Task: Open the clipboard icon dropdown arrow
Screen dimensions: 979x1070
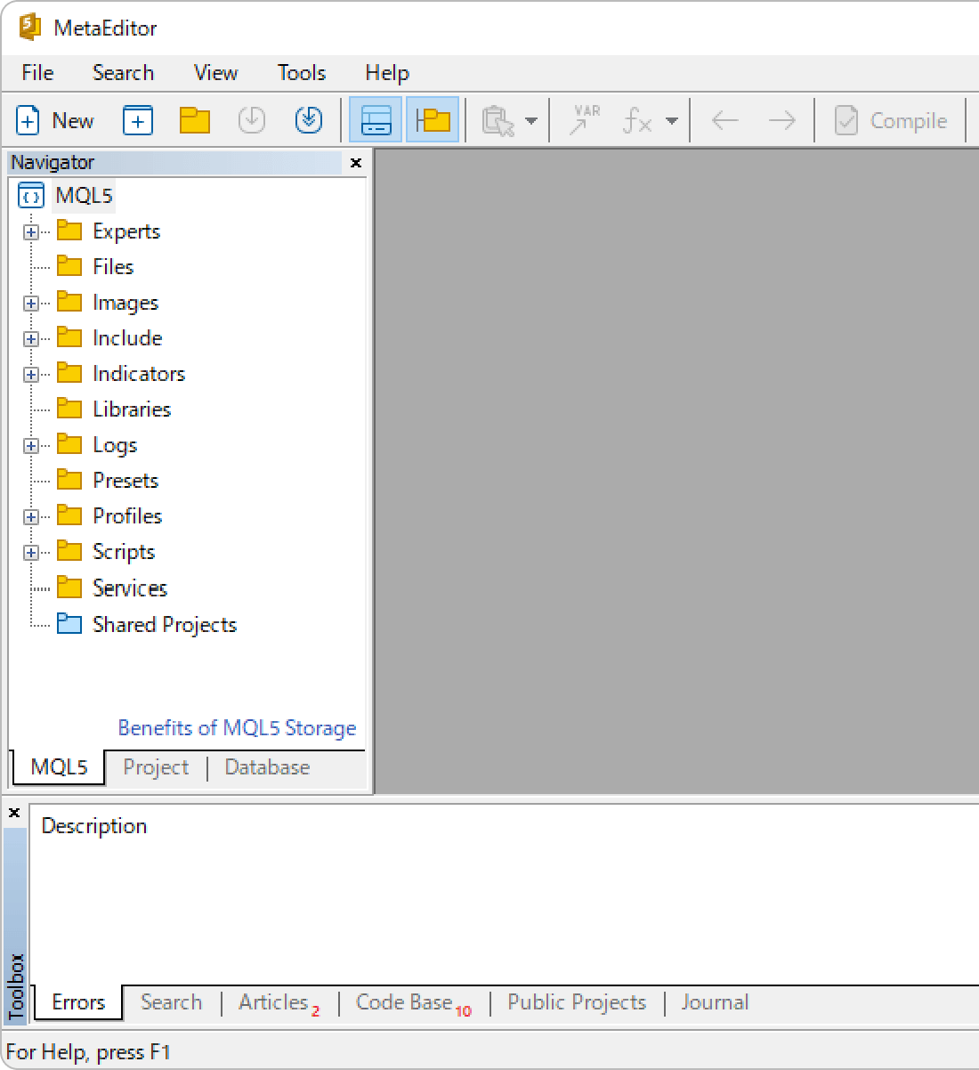Action: (x=531, y=120)
